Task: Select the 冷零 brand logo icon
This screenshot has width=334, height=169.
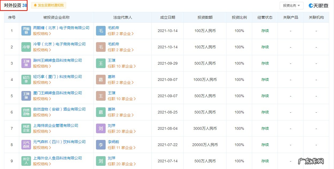Action: (26, 47)
